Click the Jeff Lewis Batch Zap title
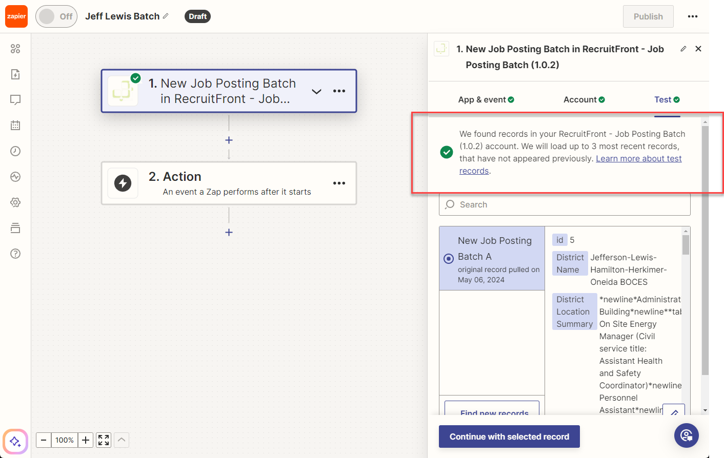724x458 pixels. coord(123,16)
